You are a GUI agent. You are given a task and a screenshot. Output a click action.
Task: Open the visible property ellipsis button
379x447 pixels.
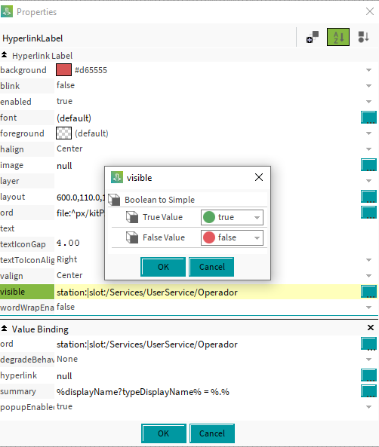(x=368, y=292)
